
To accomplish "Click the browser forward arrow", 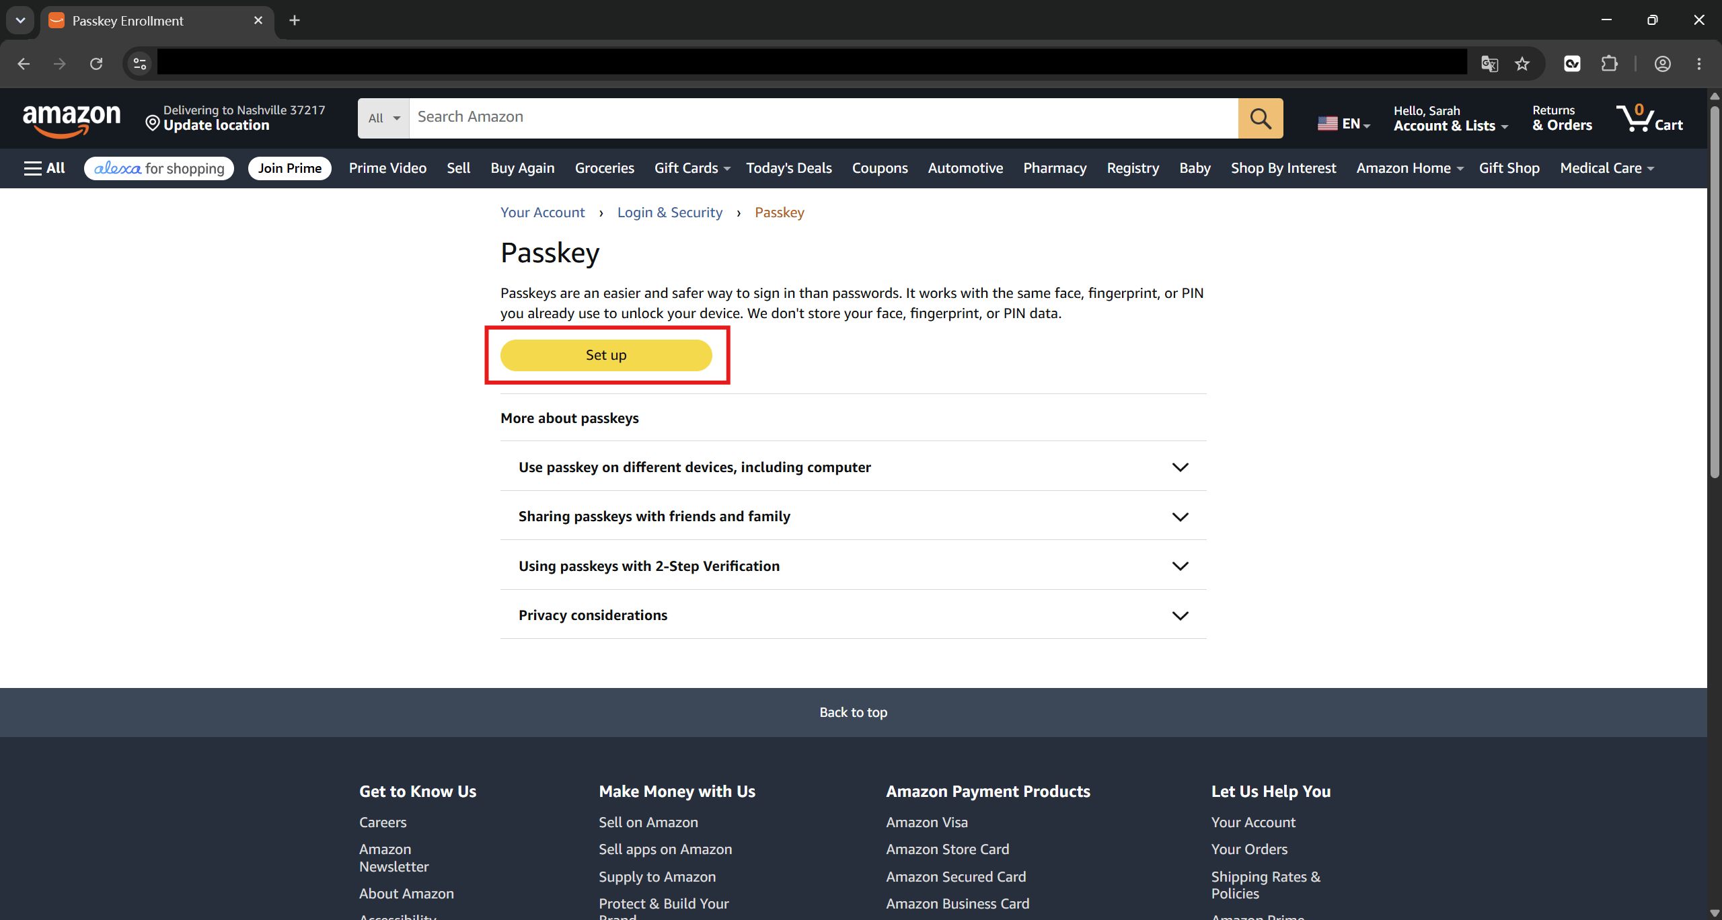I will [x=60, y=64].
